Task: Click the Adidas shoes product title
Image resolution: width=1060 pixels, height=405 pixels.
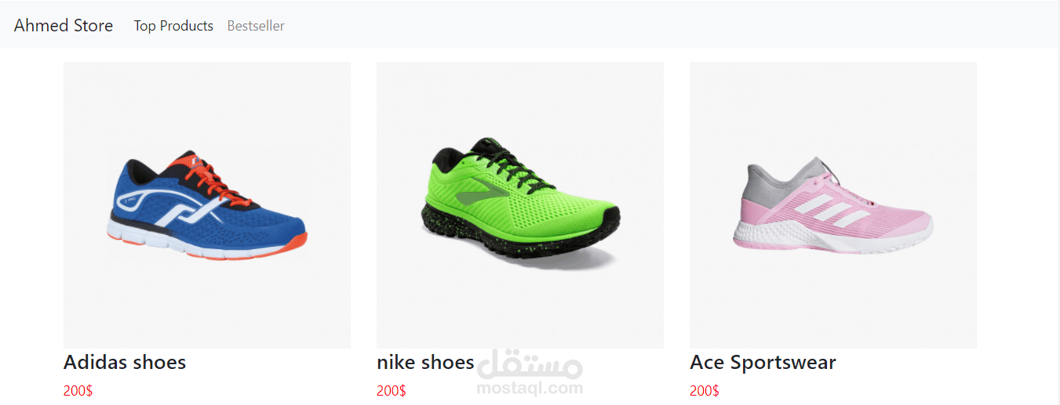Action: tap(125, 363)
